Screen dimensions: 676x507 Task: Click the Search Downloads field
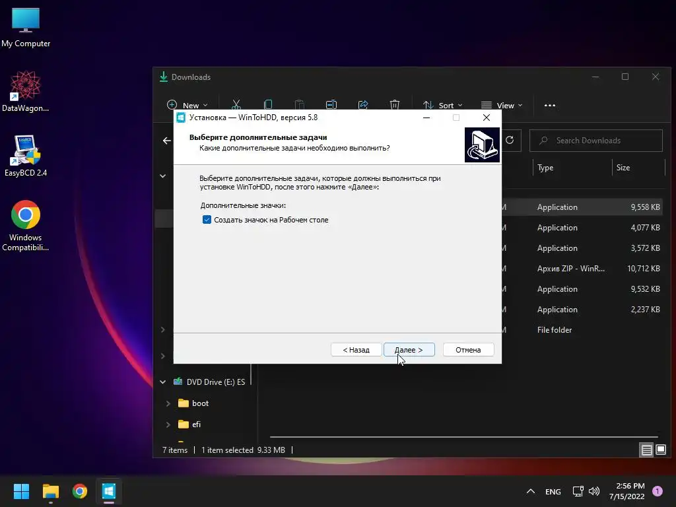click(x=596, y=141)
